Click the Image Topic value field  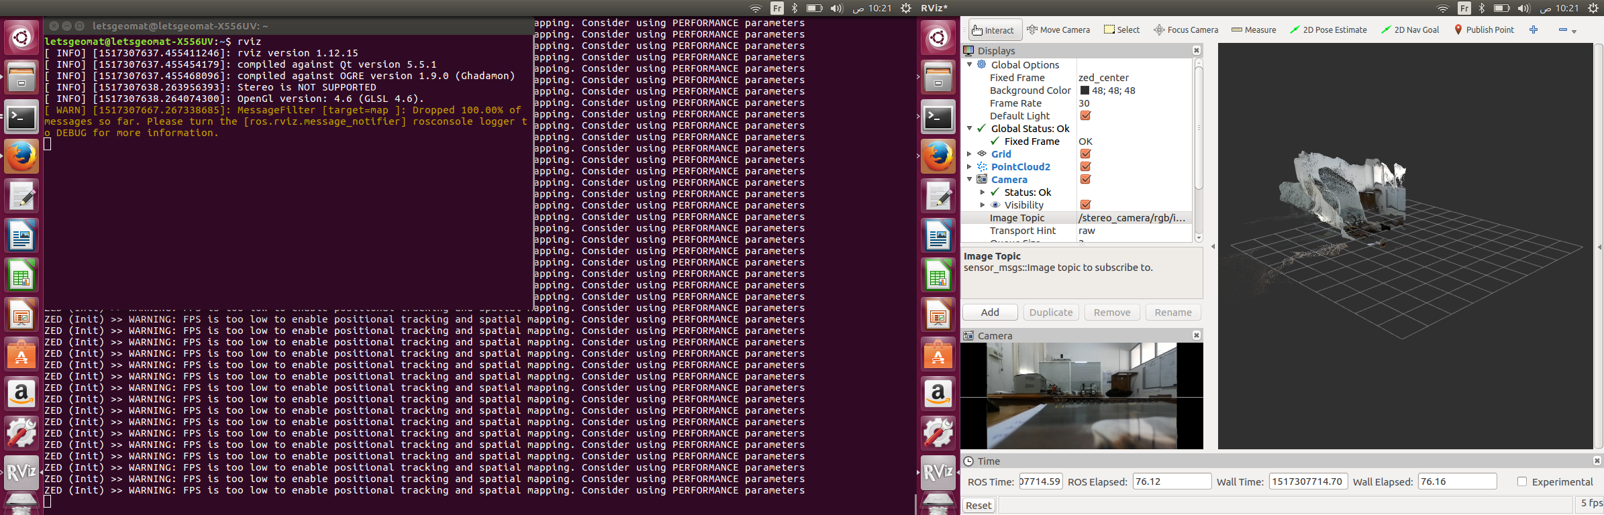pos(1132,218)
